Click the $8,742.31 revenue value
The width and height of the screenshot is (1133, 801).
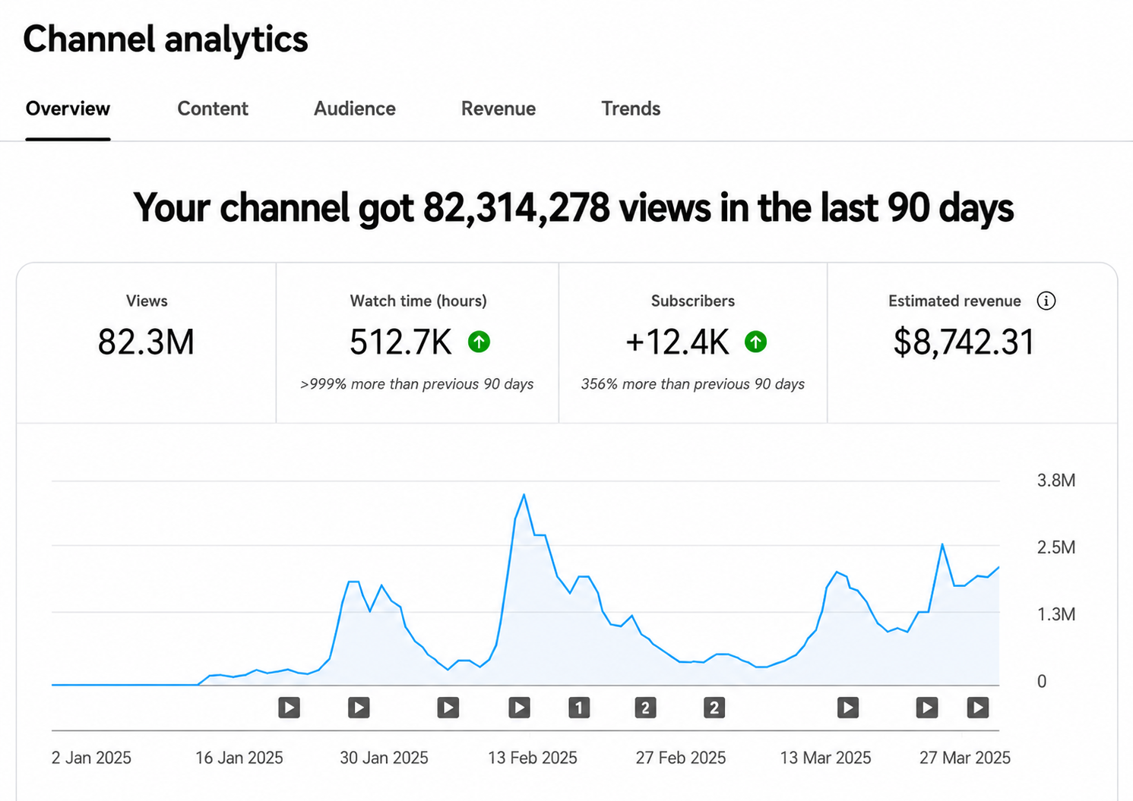964,342
